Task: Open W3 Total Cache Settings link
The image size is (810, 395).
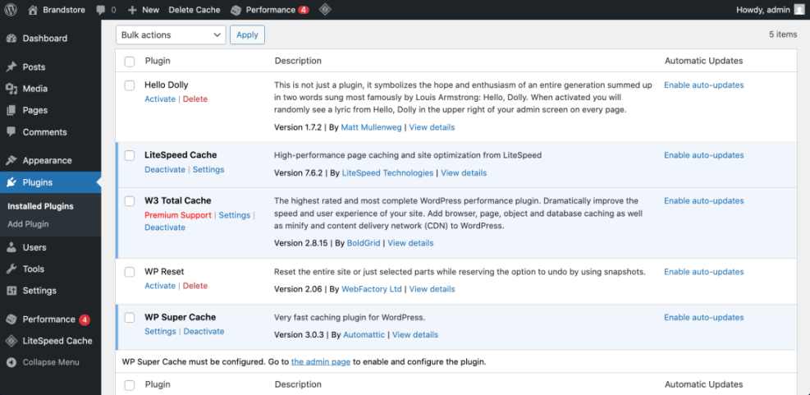Action: point(235,215)
